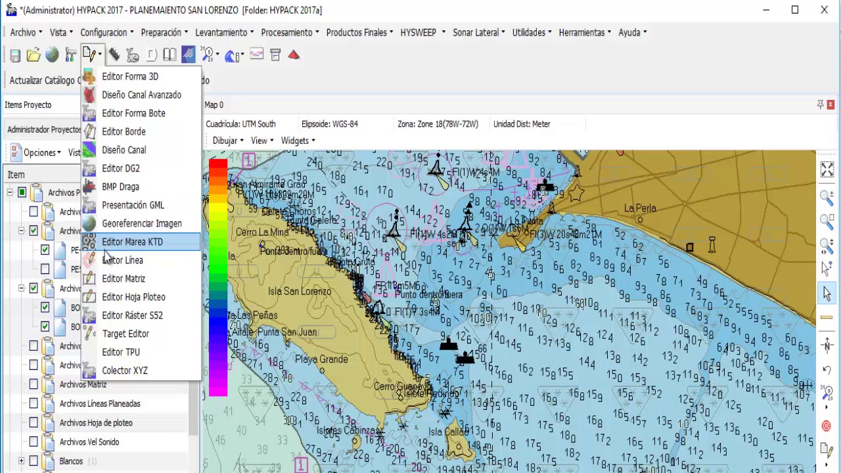
Task: Click the red target icon on side toolbar
Action: [827, 426]
